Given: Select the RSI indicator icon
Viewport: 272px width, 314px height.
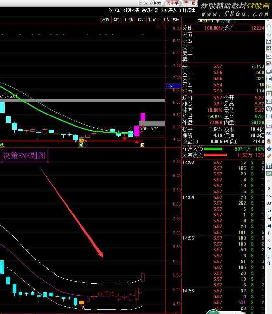Looking at the screenshot, I should (269, 134).
